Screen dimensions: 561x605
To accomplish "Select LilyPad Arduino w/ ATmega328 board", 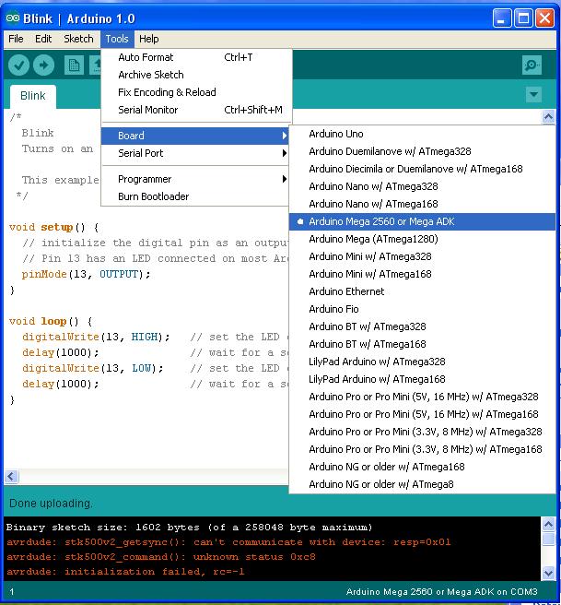I will point(422,362).
